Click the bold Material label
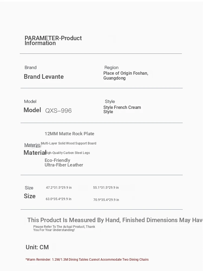This screenshot has height=271, width=203. click(35, 153)
